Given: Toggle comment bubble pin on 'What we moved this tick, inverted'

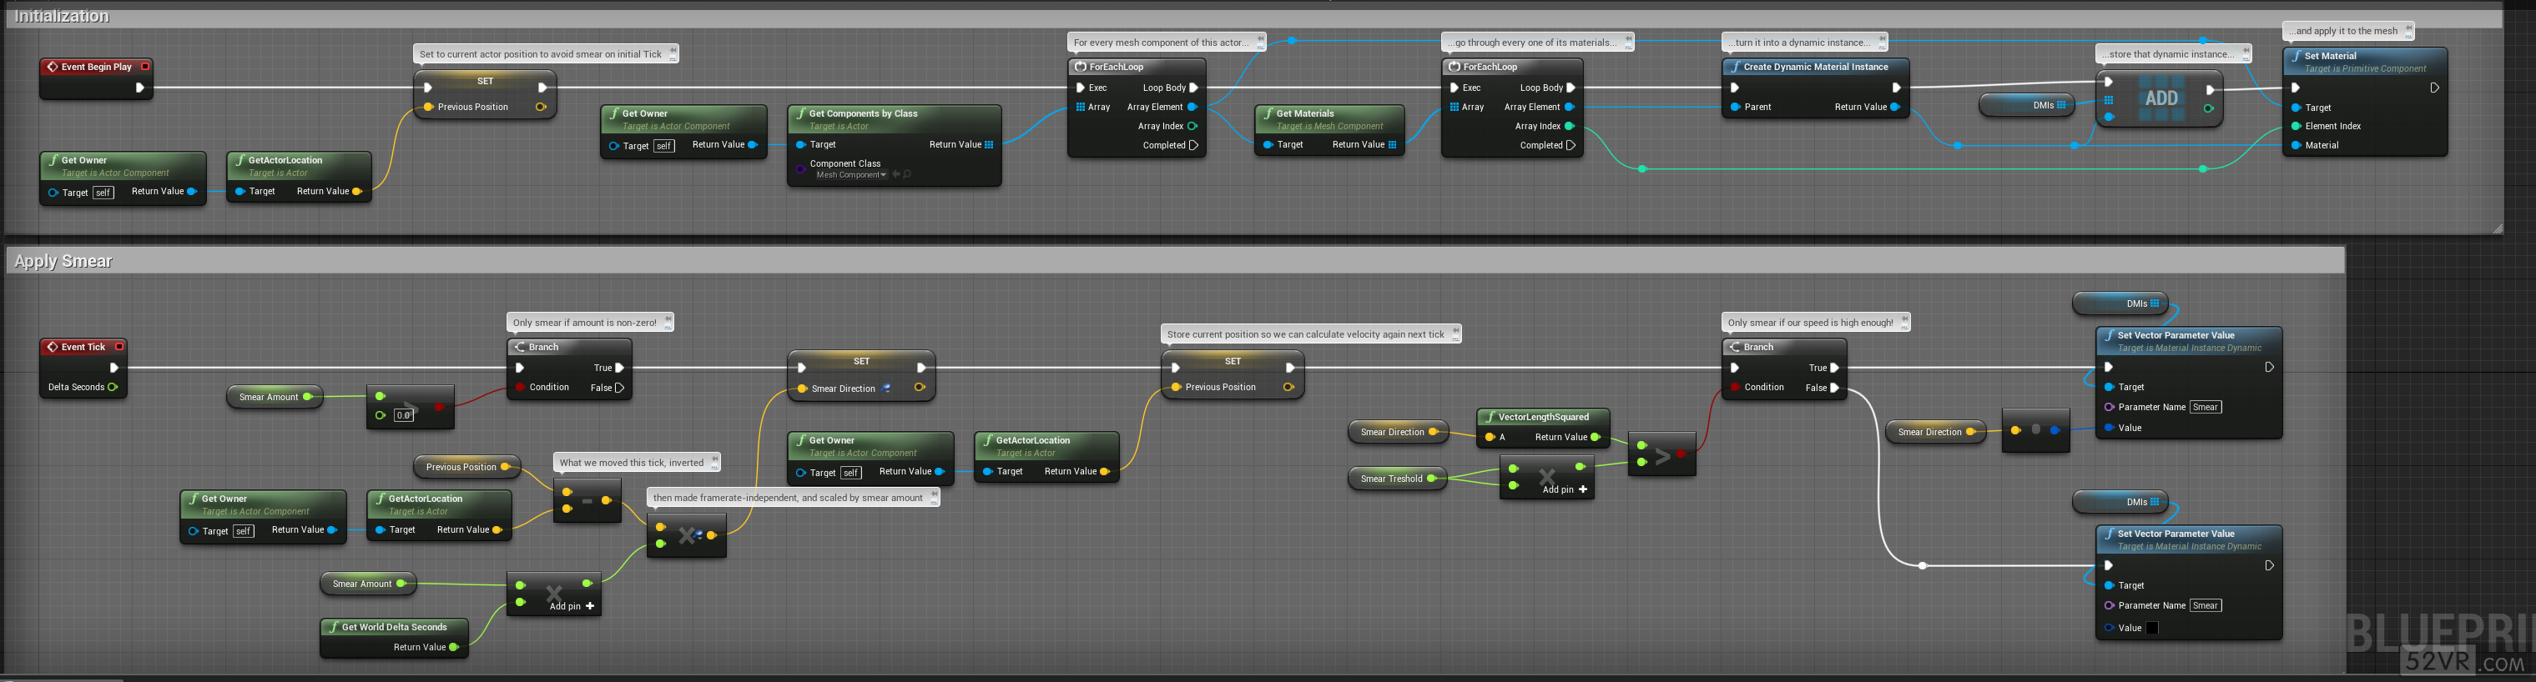Looking at the screenshot, I should [x=716, y=460].
